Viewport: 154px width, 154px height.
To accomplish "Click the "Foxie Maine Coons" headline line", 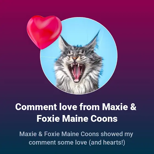I will pos(77,119).
